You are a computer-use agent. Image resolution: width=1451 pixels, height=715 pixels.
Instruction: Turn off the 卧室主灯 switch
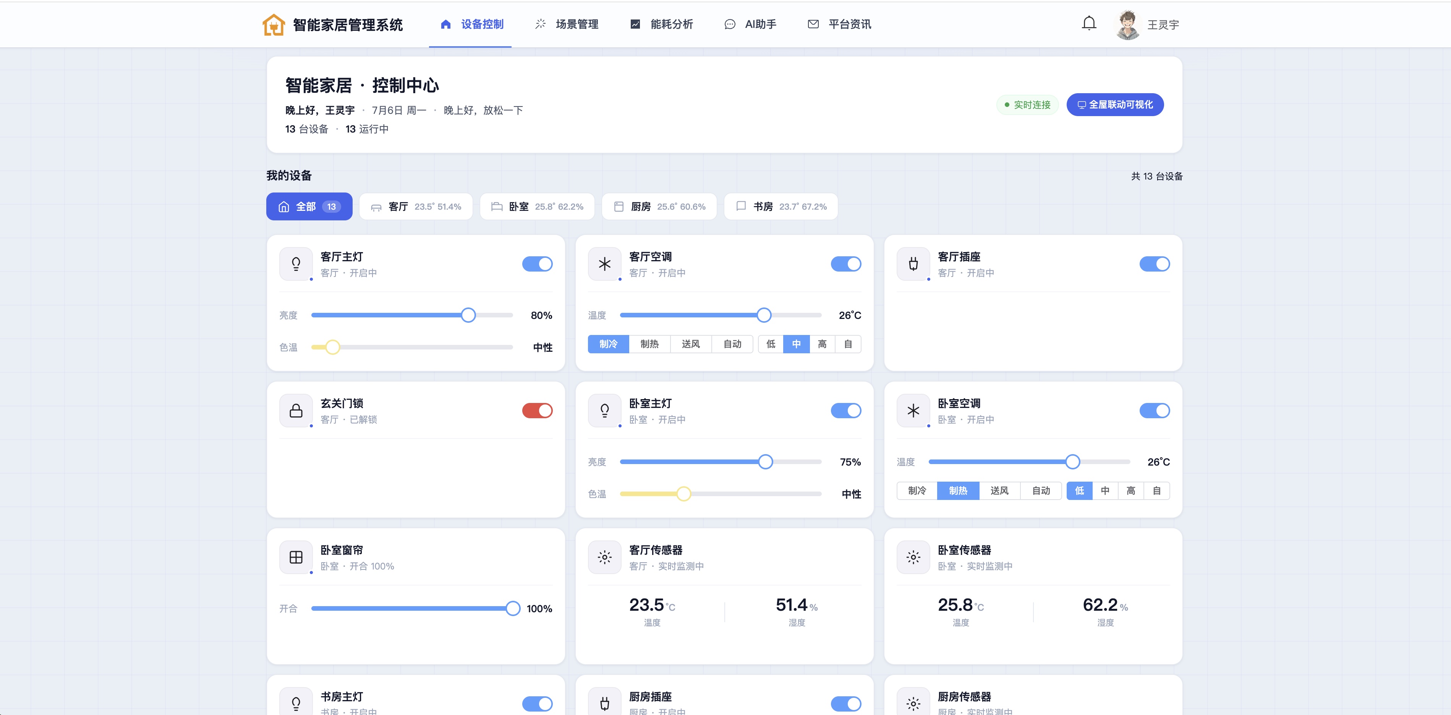845,411
